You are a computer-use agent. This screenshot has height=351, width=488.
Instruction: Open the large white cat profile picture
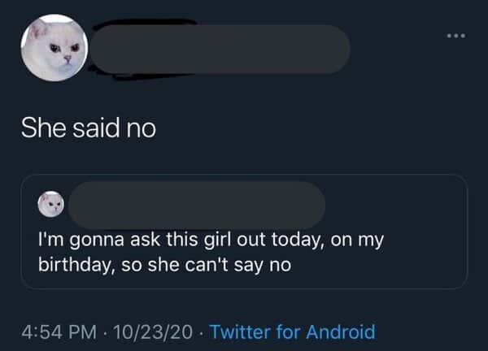(54, 48)
